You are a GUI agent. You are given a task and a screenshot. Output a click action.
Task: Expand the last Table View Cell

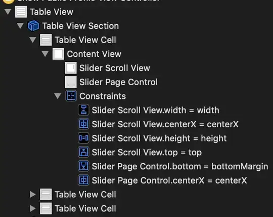(32, 208)
